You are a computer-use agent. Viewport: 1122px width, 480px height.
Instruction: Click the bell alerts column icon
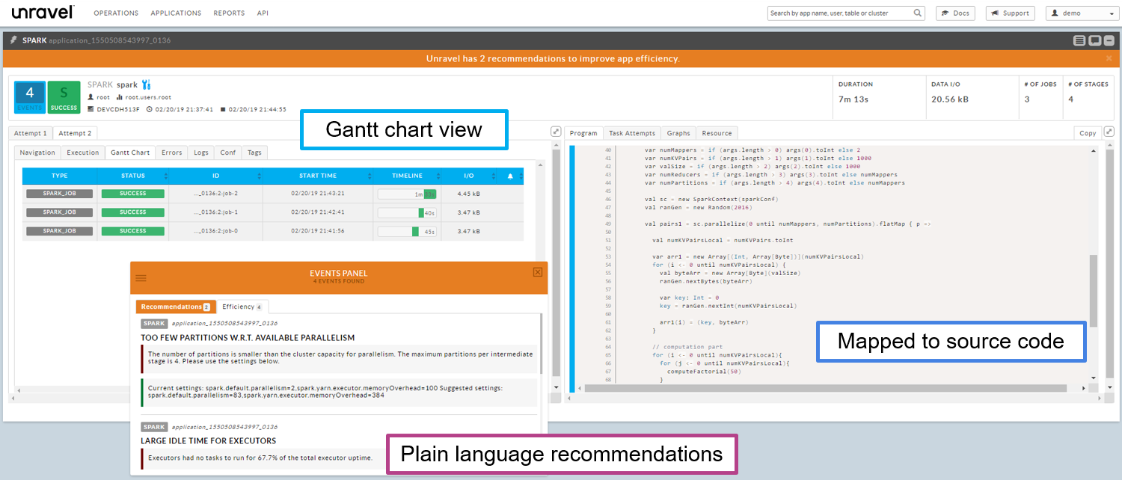coord(510,176)
